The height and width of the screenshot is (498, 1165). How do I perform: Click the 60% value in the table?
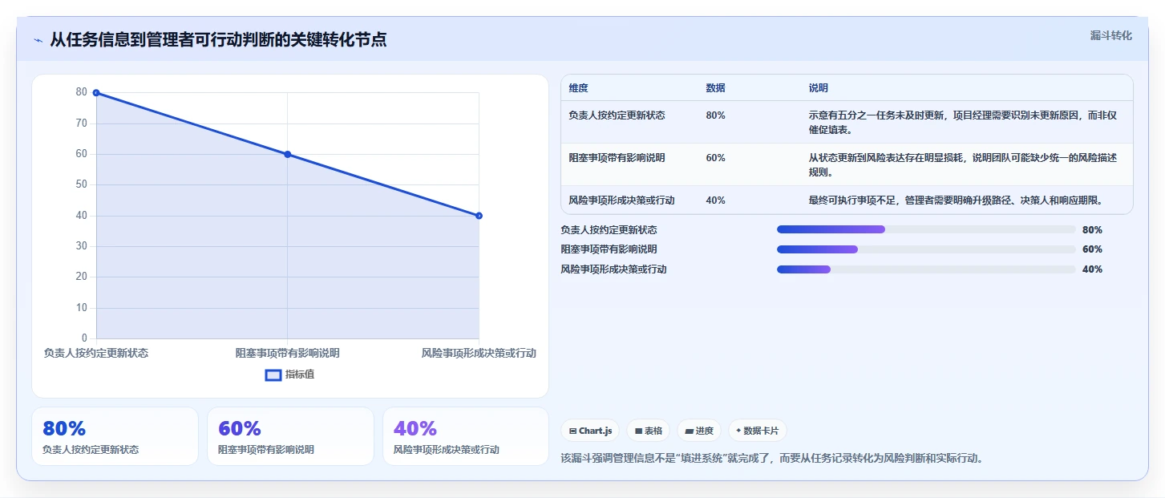point(715,158)
